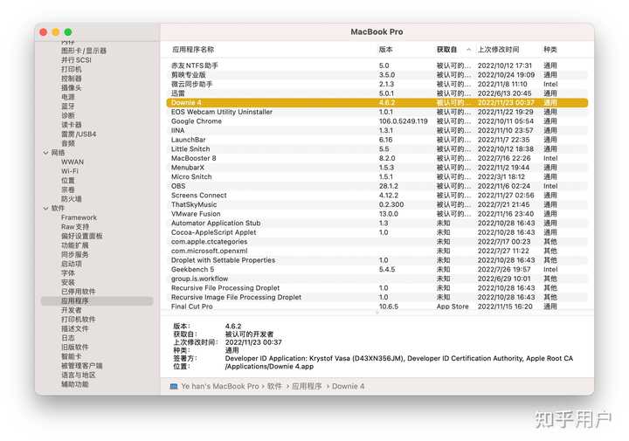Select the 赤友NTFS助手 application row

(x=377, y=65)
